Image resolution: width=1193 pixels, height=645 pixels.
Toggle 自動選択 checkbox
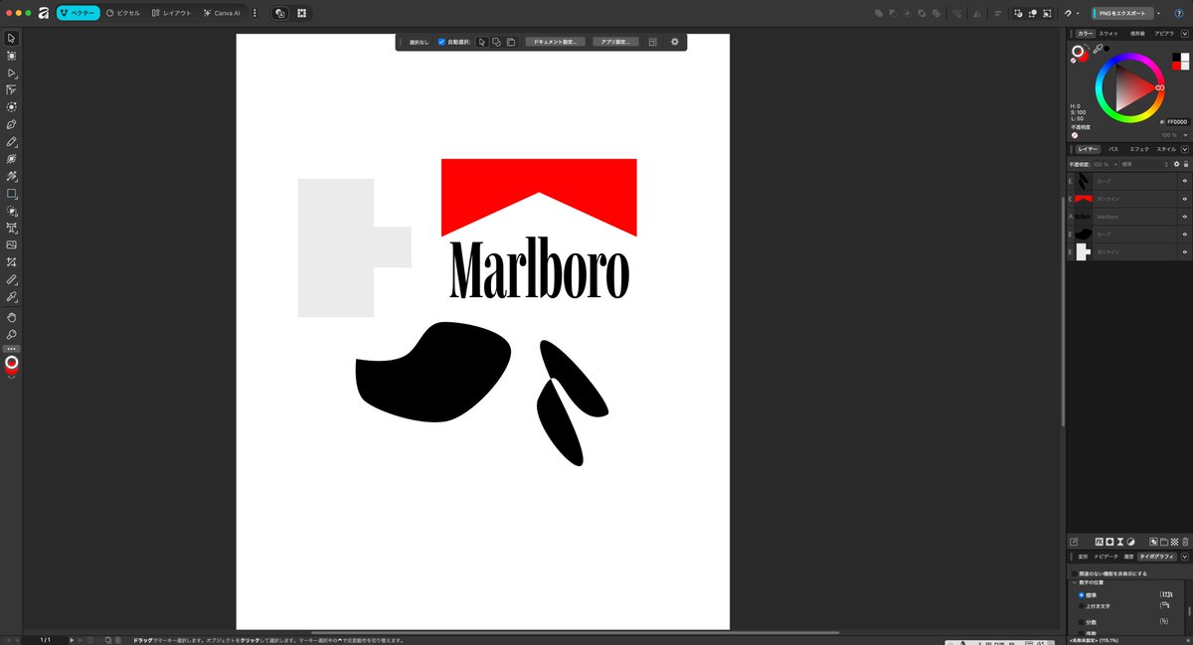(x=441, y=42)
